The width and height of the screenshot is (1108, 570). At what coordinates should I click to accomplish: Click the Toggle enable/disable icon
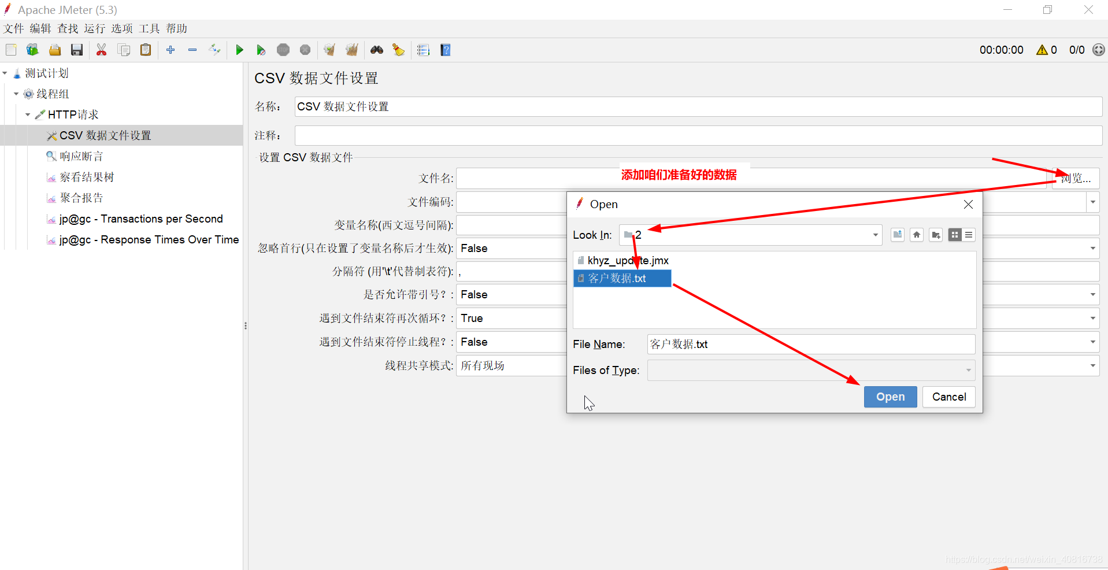coord(214,50)
